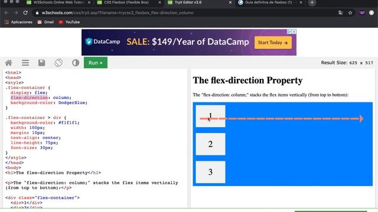Open the YouTube bookmark
378x212 pixels.
pyautogui.click(x=69, y=22)
